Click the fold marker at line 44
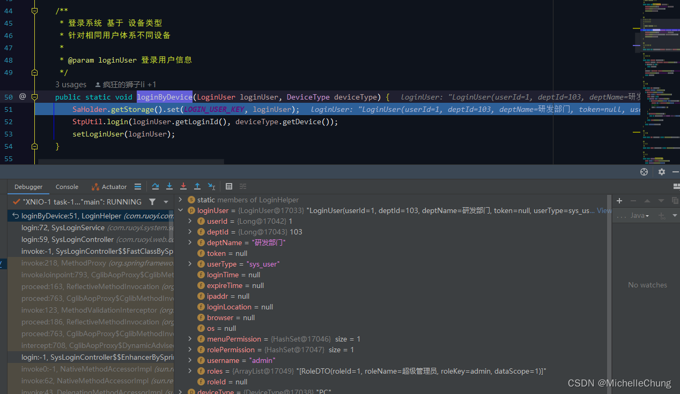 click(x=35, y=11)
